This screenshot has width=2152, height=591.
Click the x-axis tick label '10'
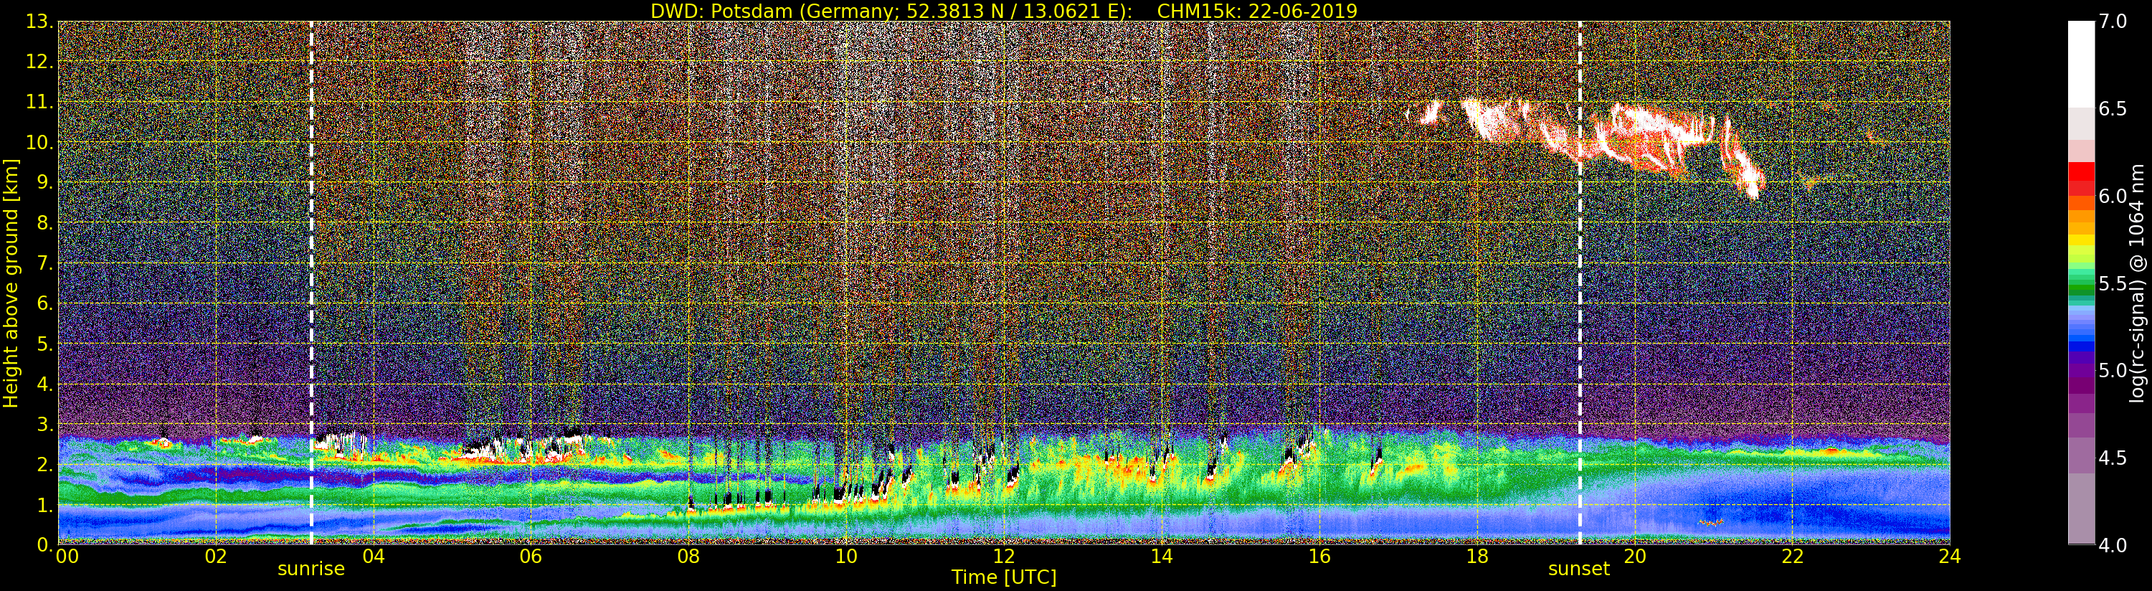click(846, 557)
